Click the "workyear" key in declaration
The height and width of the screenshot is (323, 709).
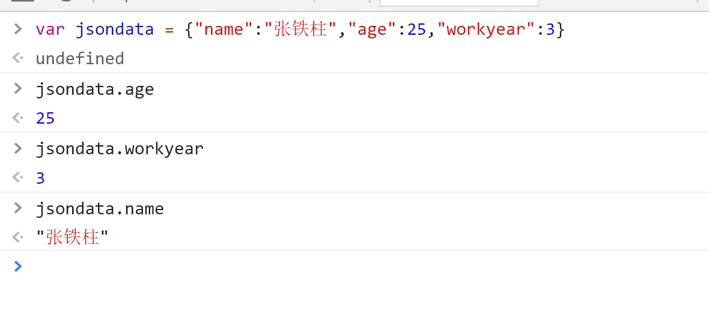coord(485,29)
